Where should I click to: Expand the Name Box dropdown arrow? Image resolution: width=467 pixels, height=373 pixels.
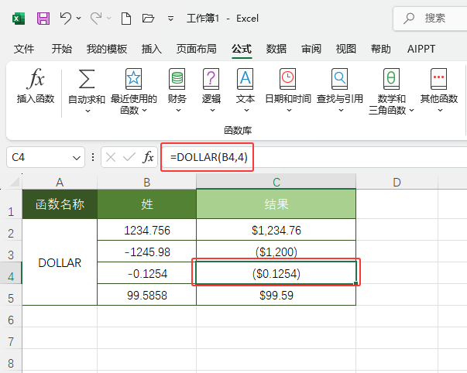77,157
